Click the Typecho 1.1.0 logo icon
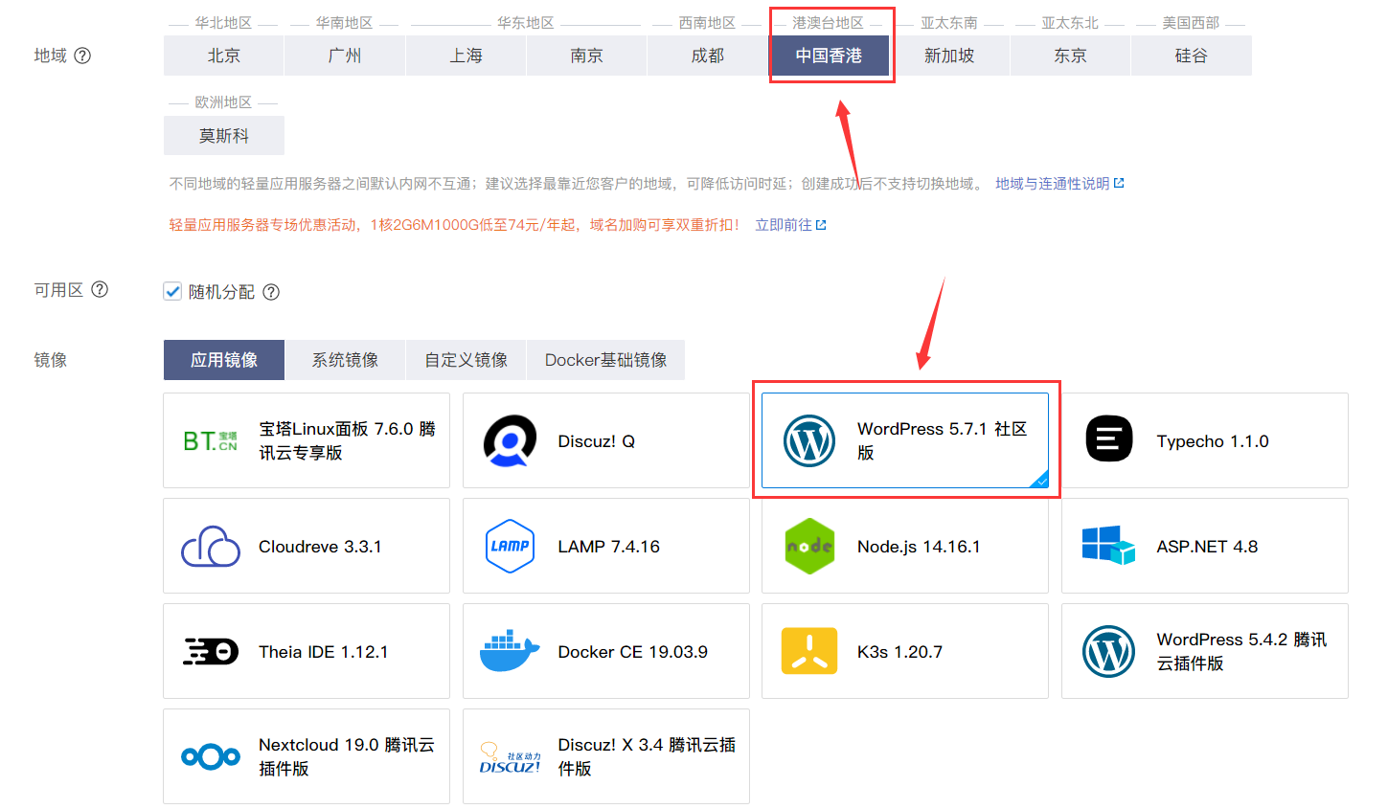Image resolution: width=1388 pixels, height=809 pixels. (1109, 440)
